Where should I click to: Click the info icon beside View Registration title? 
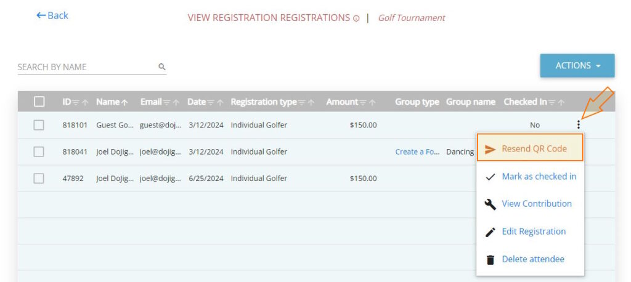pyautogui.click(x=356, y=18)
